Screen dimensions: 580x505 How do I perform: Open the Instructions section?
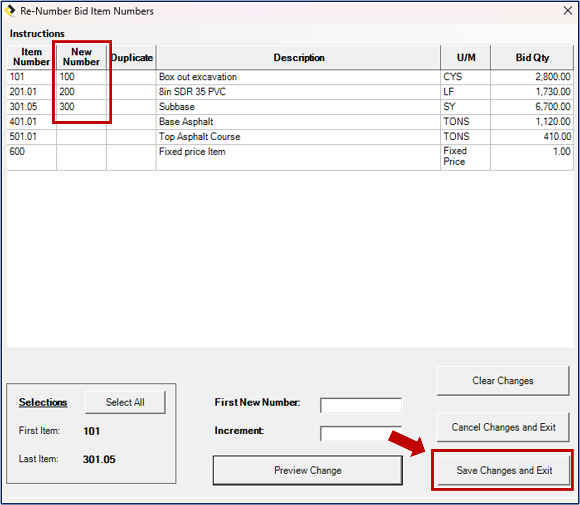click(x=37, y=33)
